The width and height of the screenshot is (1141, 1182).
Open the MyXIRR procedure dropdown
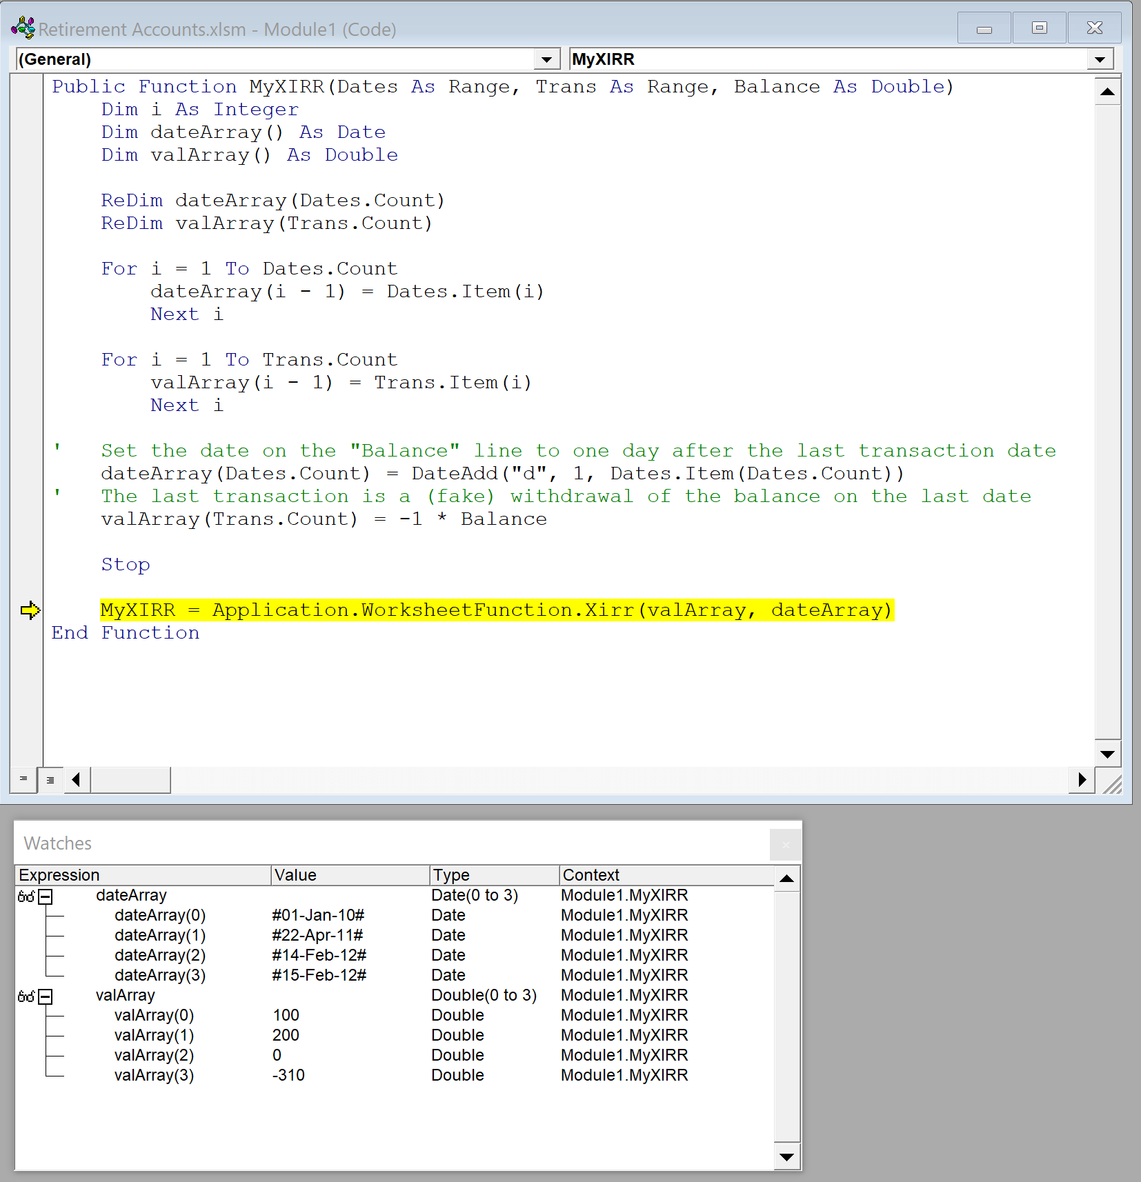pos(1100,59)
